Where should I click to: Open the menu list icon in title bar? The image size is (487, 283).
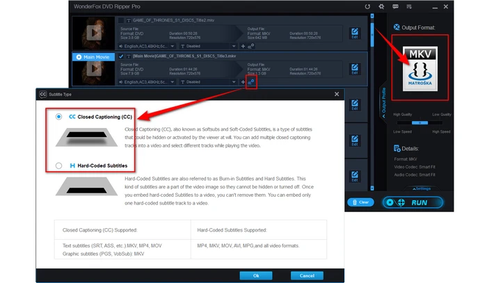click(409, 6)
